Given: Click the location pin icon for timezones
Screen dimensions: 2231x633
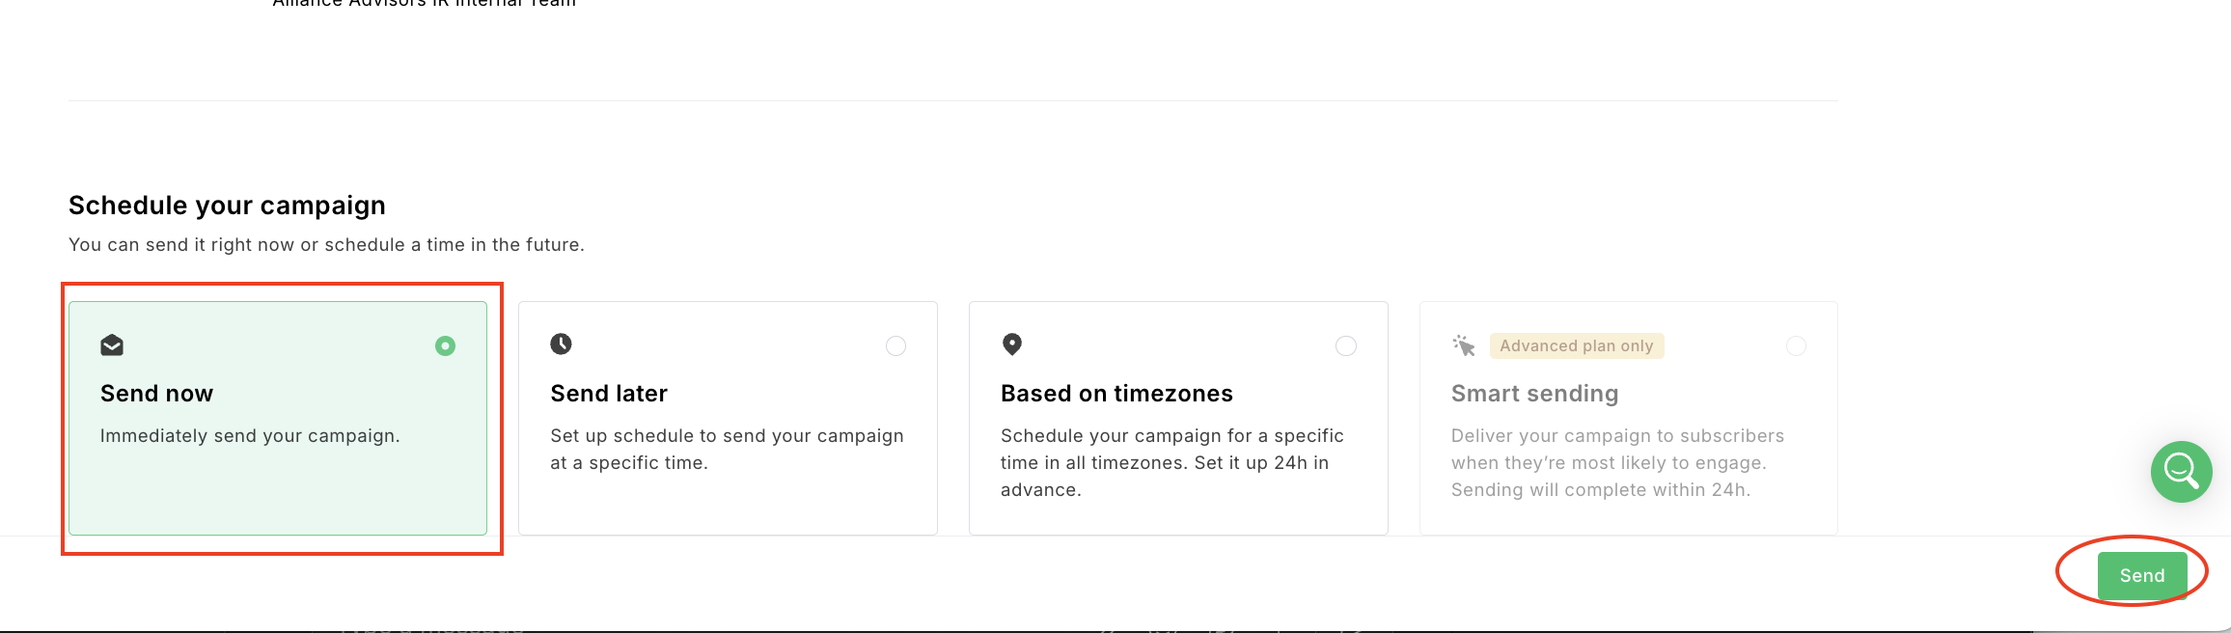Looking at the screenshot, I should [1011, 344].
